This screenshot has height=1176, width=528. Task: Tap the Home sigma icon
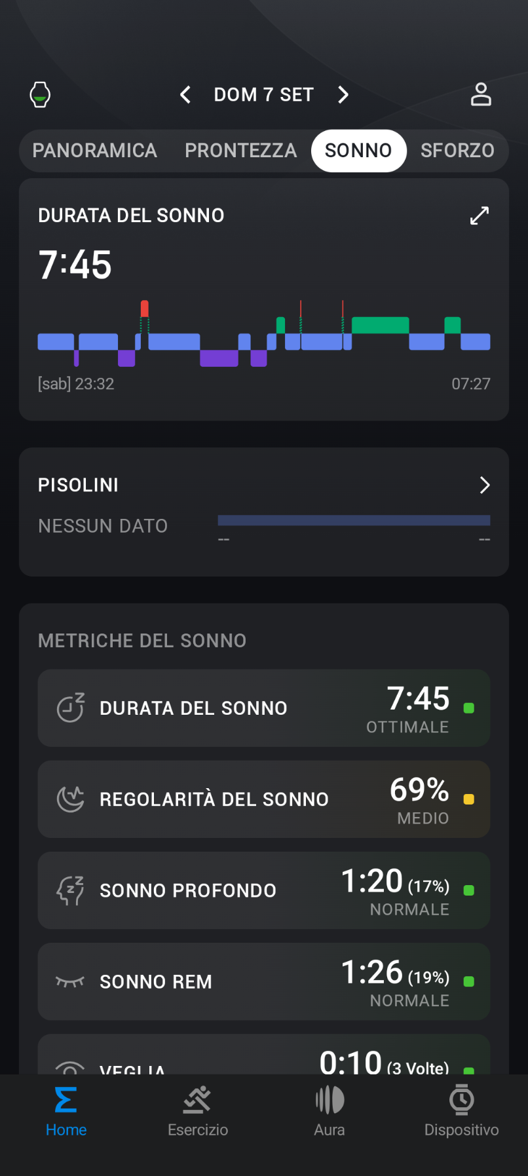pos(66,1100)
